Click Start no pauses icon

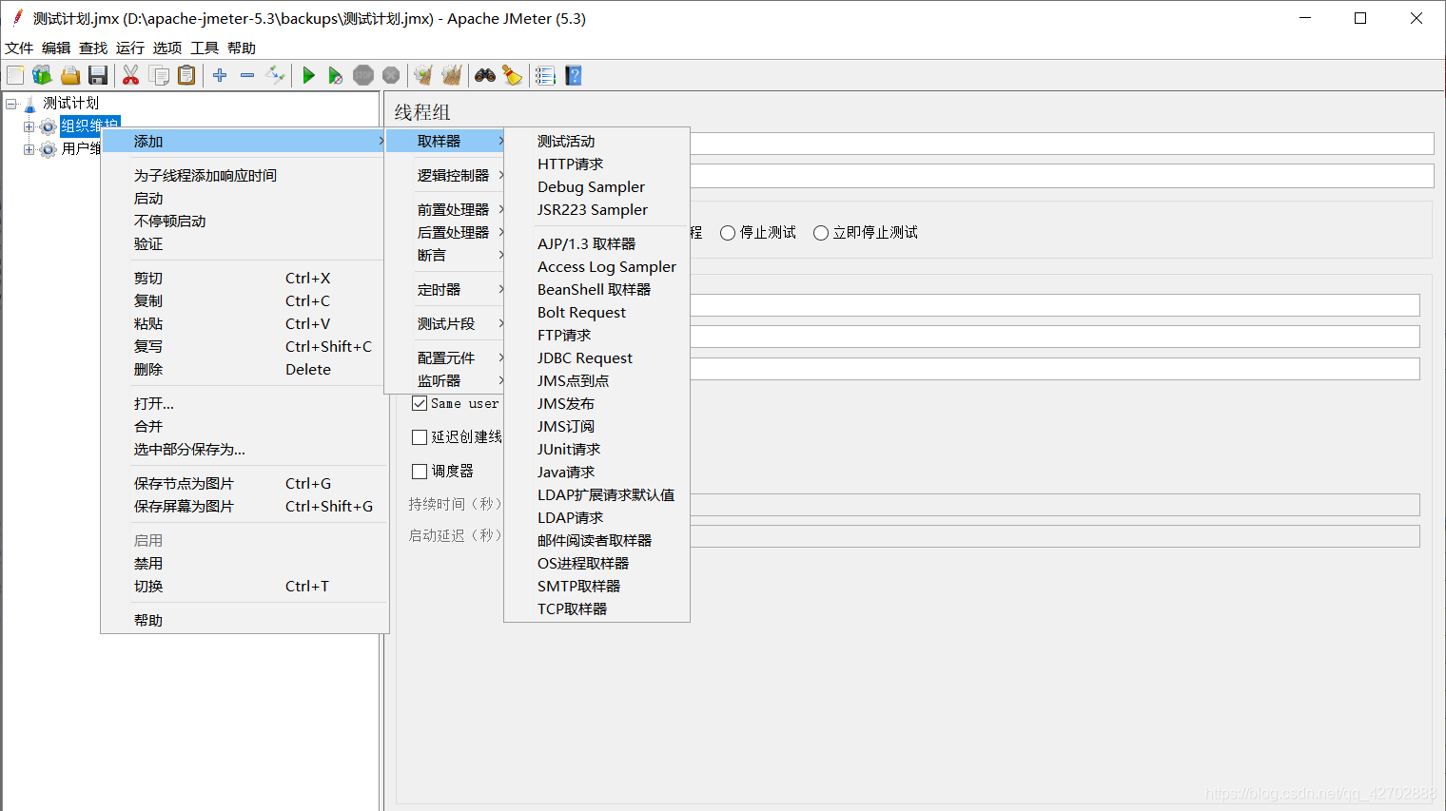coord(335,75)
